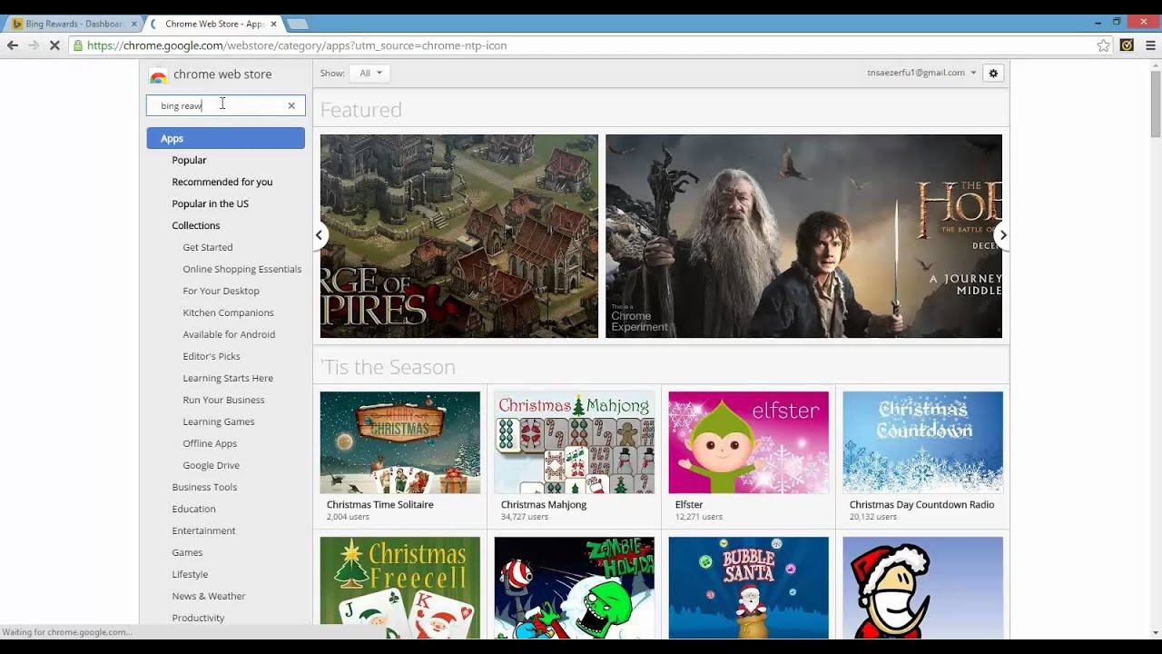This screenshot has width=1162, height=654.
Task: Open the Run Your Business collection
Action: click(223, 400)
